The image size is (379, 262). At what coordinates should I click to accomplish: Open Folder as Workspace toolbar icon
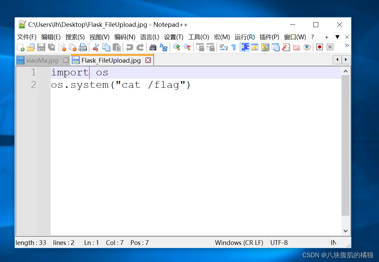click(296, 47)
